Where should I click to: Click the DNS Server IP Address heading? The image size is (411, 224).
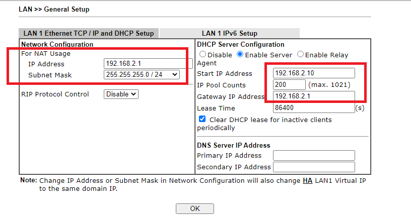pos(234,145)
